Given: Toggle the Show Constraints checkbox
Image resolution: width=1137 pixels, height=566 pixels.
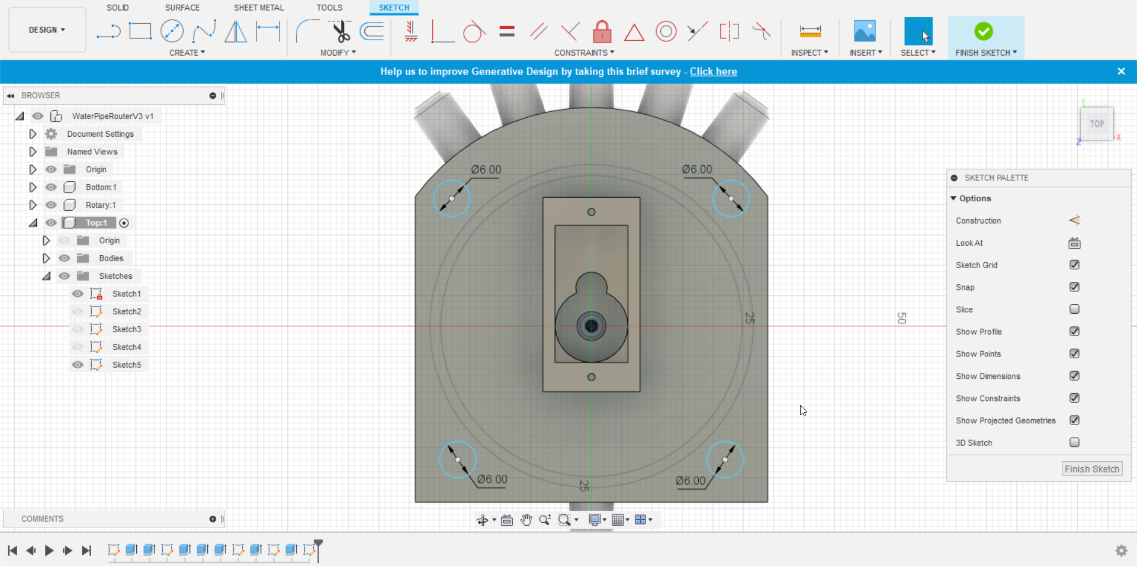Looking at the screenshot, I should pyautogui.click(x=1074, y=398).
